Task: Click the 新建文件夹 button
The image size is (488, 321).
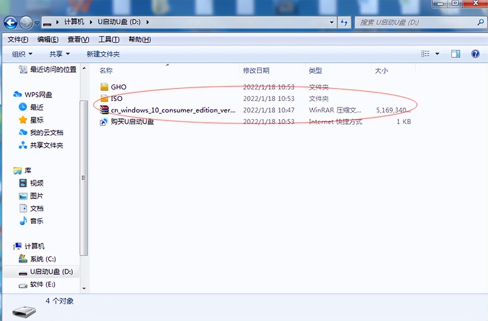Action: (x=103, y=54)
